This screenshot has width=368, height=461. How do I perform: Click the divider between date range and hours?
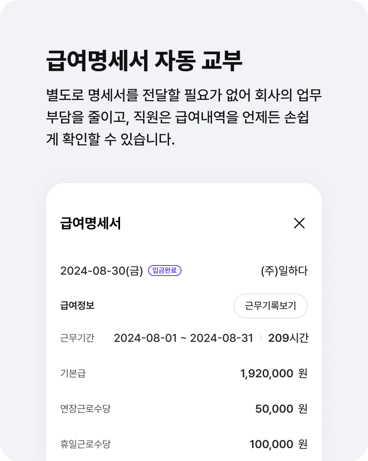point(261,338)
